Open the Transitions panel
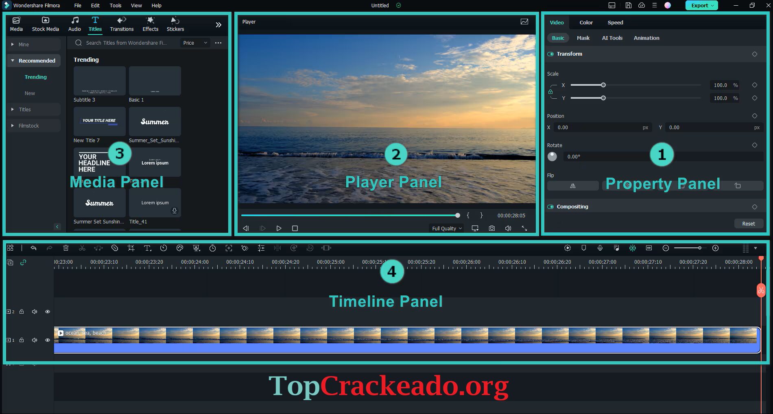Viewport: 773px width, 414px height. click(x=122, y=23)
